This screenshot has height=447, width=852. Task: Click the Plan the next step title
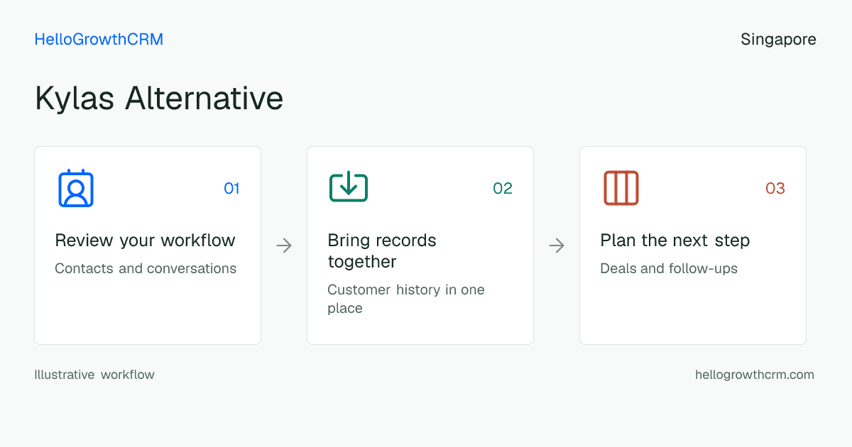click(675, 241)
